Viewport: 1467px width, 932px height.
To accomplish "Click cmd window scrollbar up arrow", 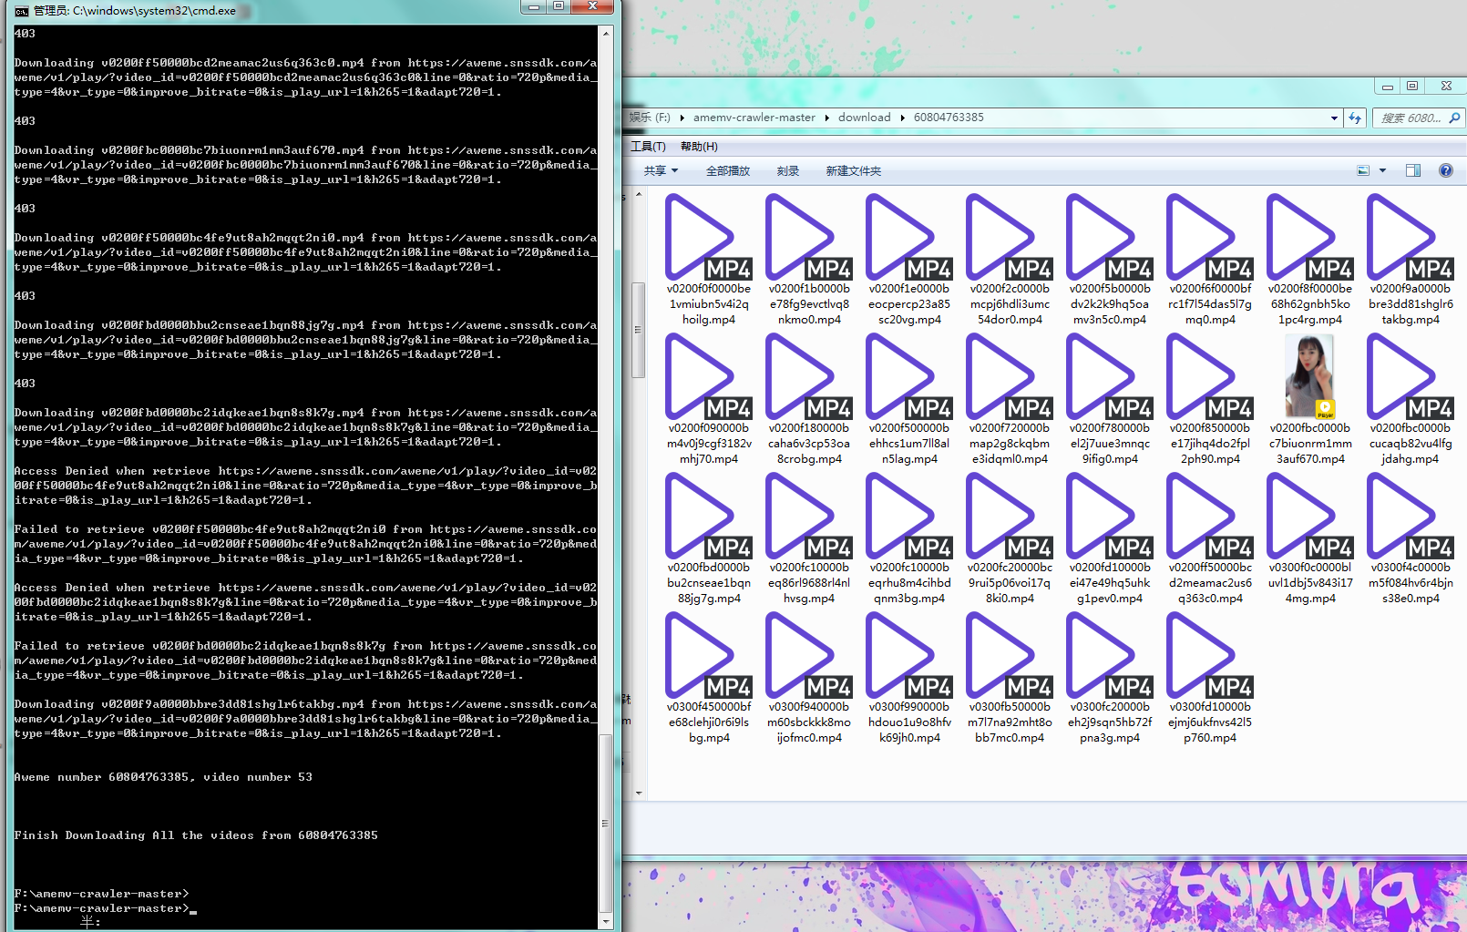I will [606, 33].
